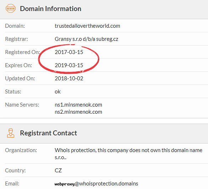
Task: Click the Expires On label
Action: (x=18, y=65)
